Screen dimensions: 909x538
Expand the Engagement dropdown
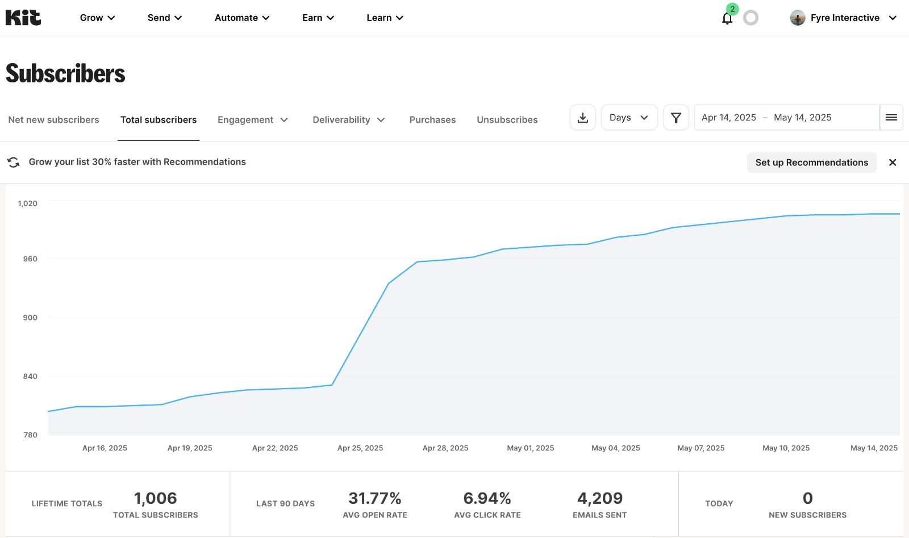click(253, 119)
